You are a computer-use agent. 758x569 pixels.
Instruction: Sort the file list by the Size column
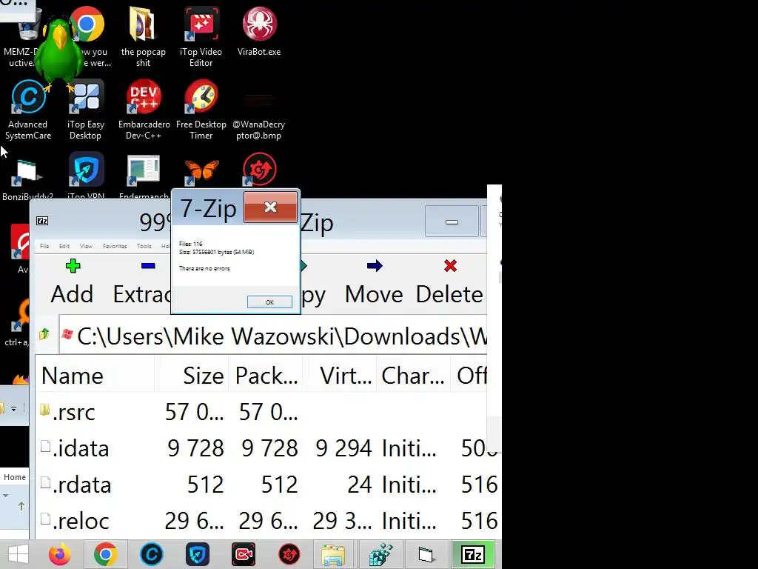click(x=192, y=376)
